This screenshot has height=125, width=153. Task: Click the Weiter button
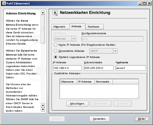[x=142, y=119]
